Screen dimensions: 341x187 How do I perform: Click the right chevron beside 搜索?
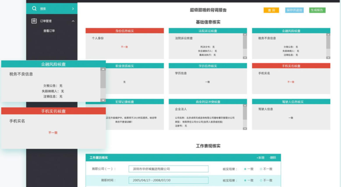pyautogui.click(x=73, y=9)
